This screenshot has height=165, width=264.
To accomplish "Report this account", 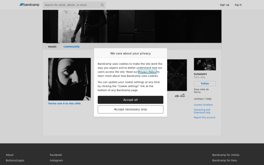I will tap(205, 117).
